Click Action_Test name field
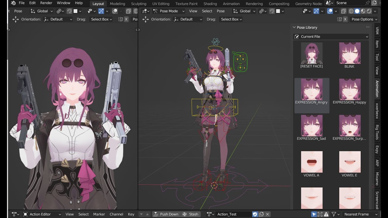Viewport: 388px width, 218px height. pyautogui.click(x=233, y=214)
